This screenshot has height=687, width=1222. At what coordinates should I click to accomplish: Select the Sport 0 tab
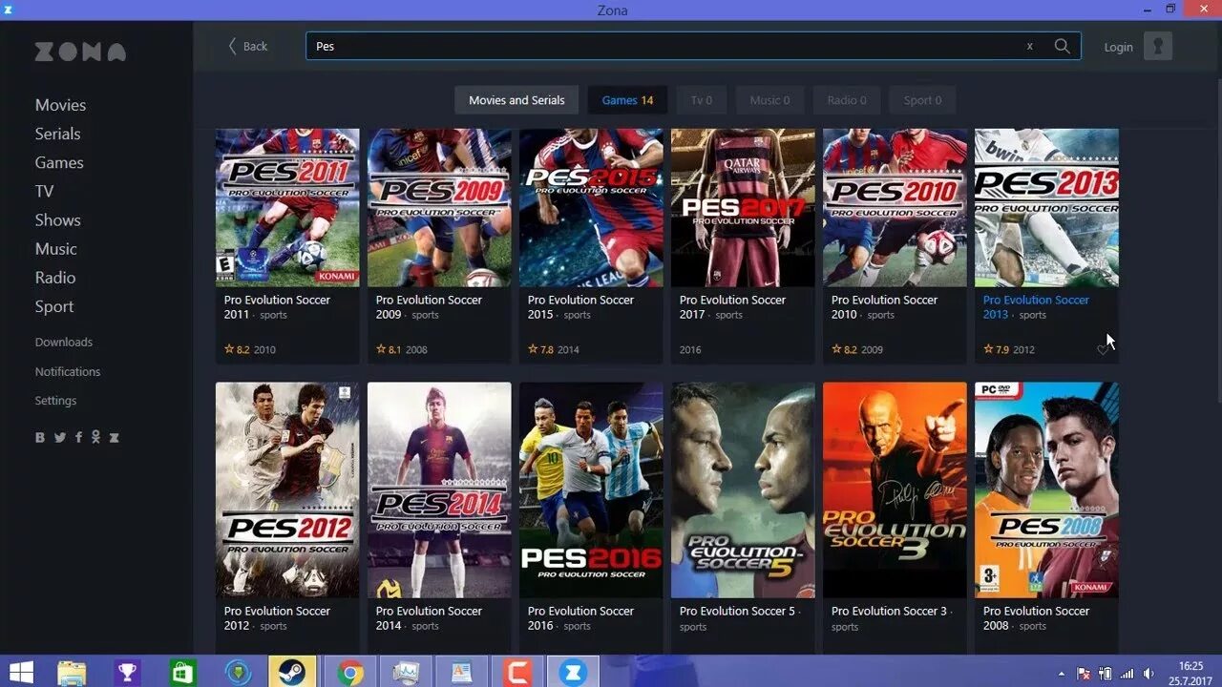coord(923,100)
